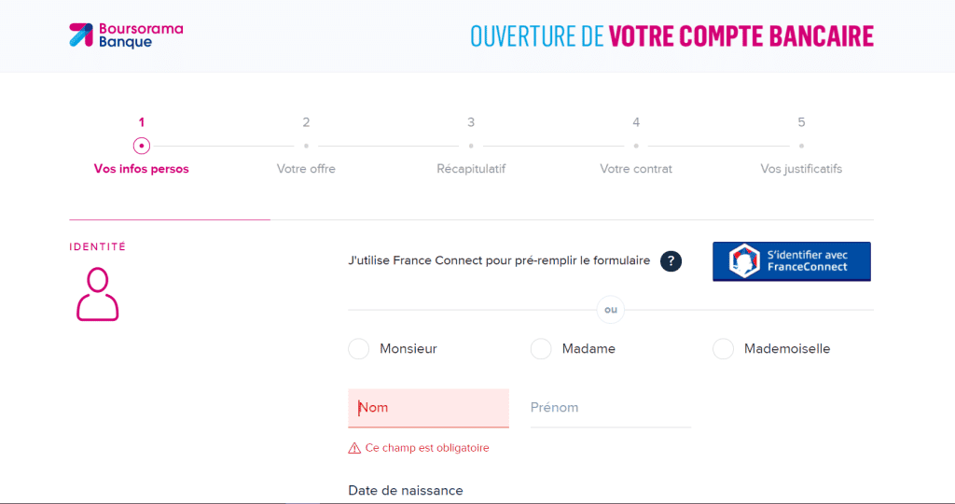Click the Boursorama Banque logo
The width and height of the screenshot is (955, 504).
(126, 35)
